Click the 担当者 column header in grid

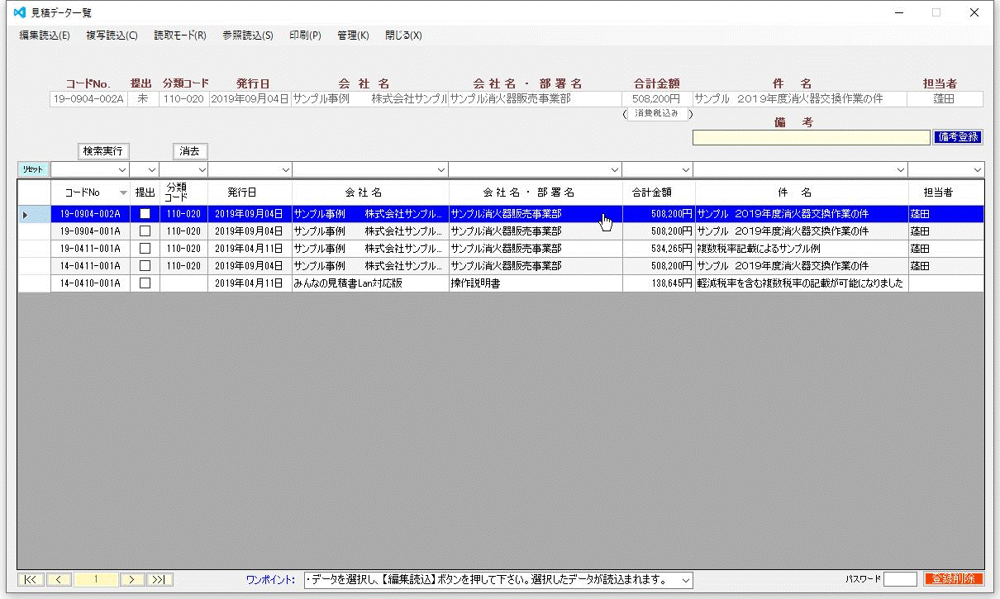coord(945,192)
